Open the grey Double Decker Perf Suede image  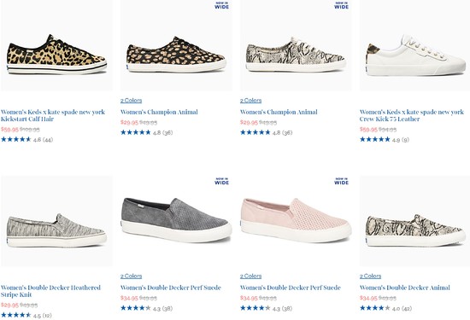[x=176, y=221]
